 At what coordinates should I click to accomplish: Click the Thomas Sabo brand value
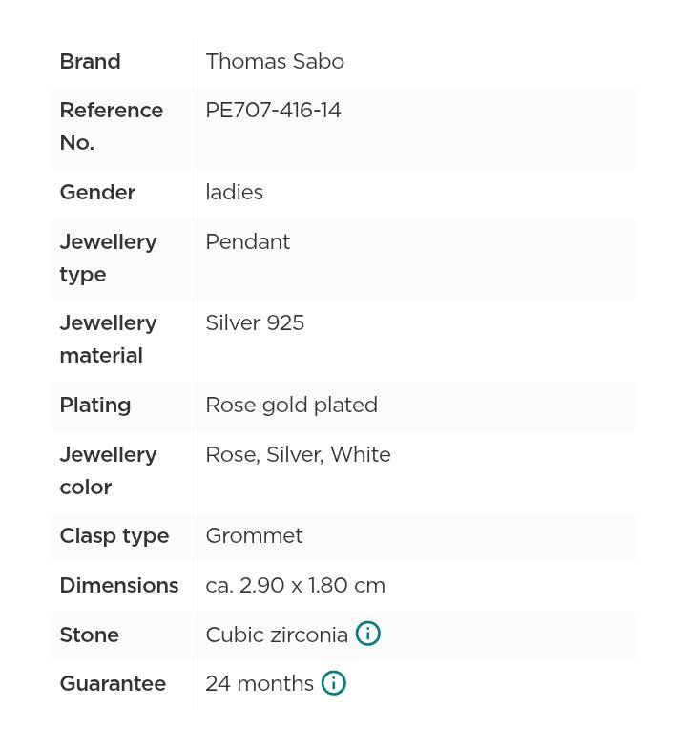click(275, 61)
